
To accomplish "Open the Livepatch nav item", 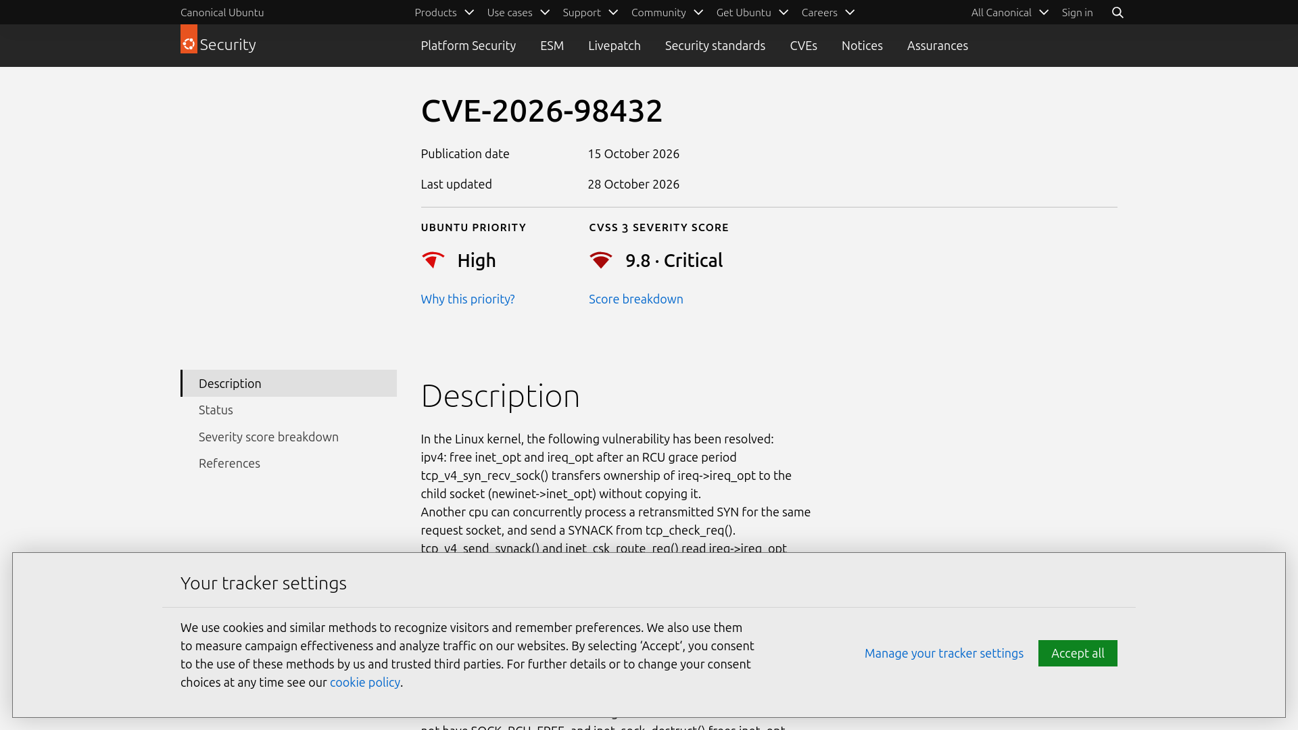I will click(614, 45).
